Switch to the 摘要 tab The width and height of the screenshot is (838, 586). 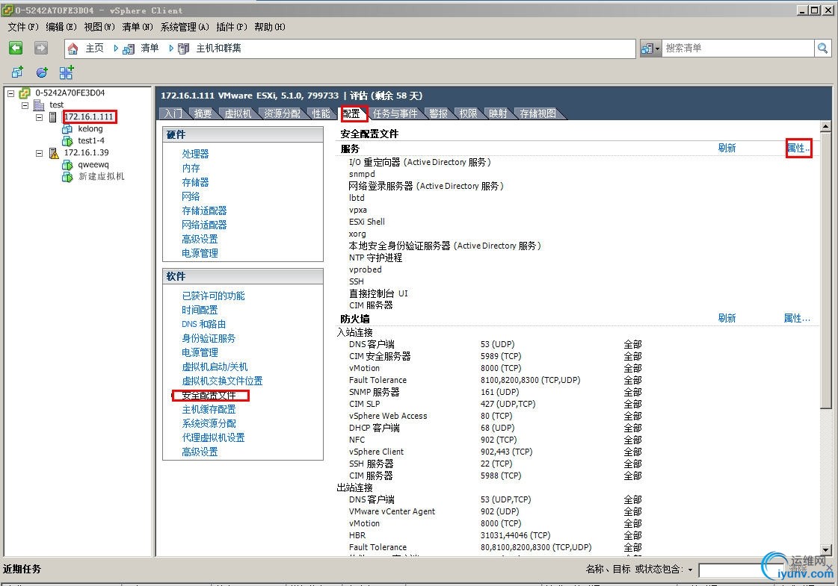[203, 113]
